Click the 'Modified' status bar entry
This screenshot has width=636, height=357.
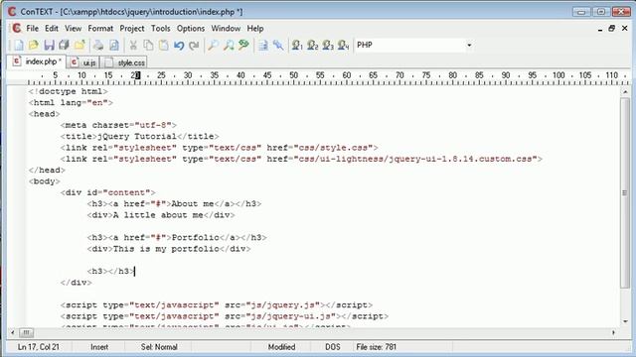pos(281,347)
